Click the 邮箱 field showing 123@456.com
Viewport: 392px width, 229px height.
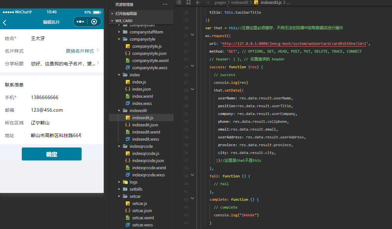click(47, 110)
